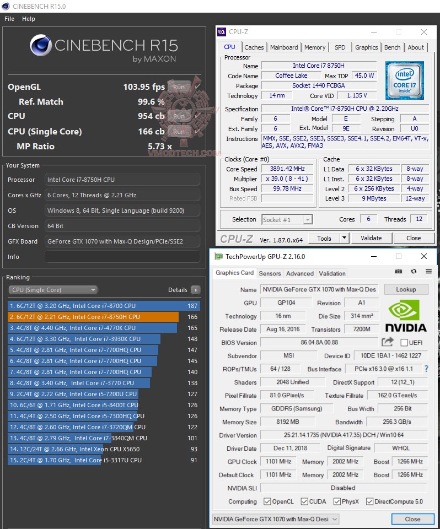
Task: Open the File menu
Action: pyautogui.click(x=9, y=19)
